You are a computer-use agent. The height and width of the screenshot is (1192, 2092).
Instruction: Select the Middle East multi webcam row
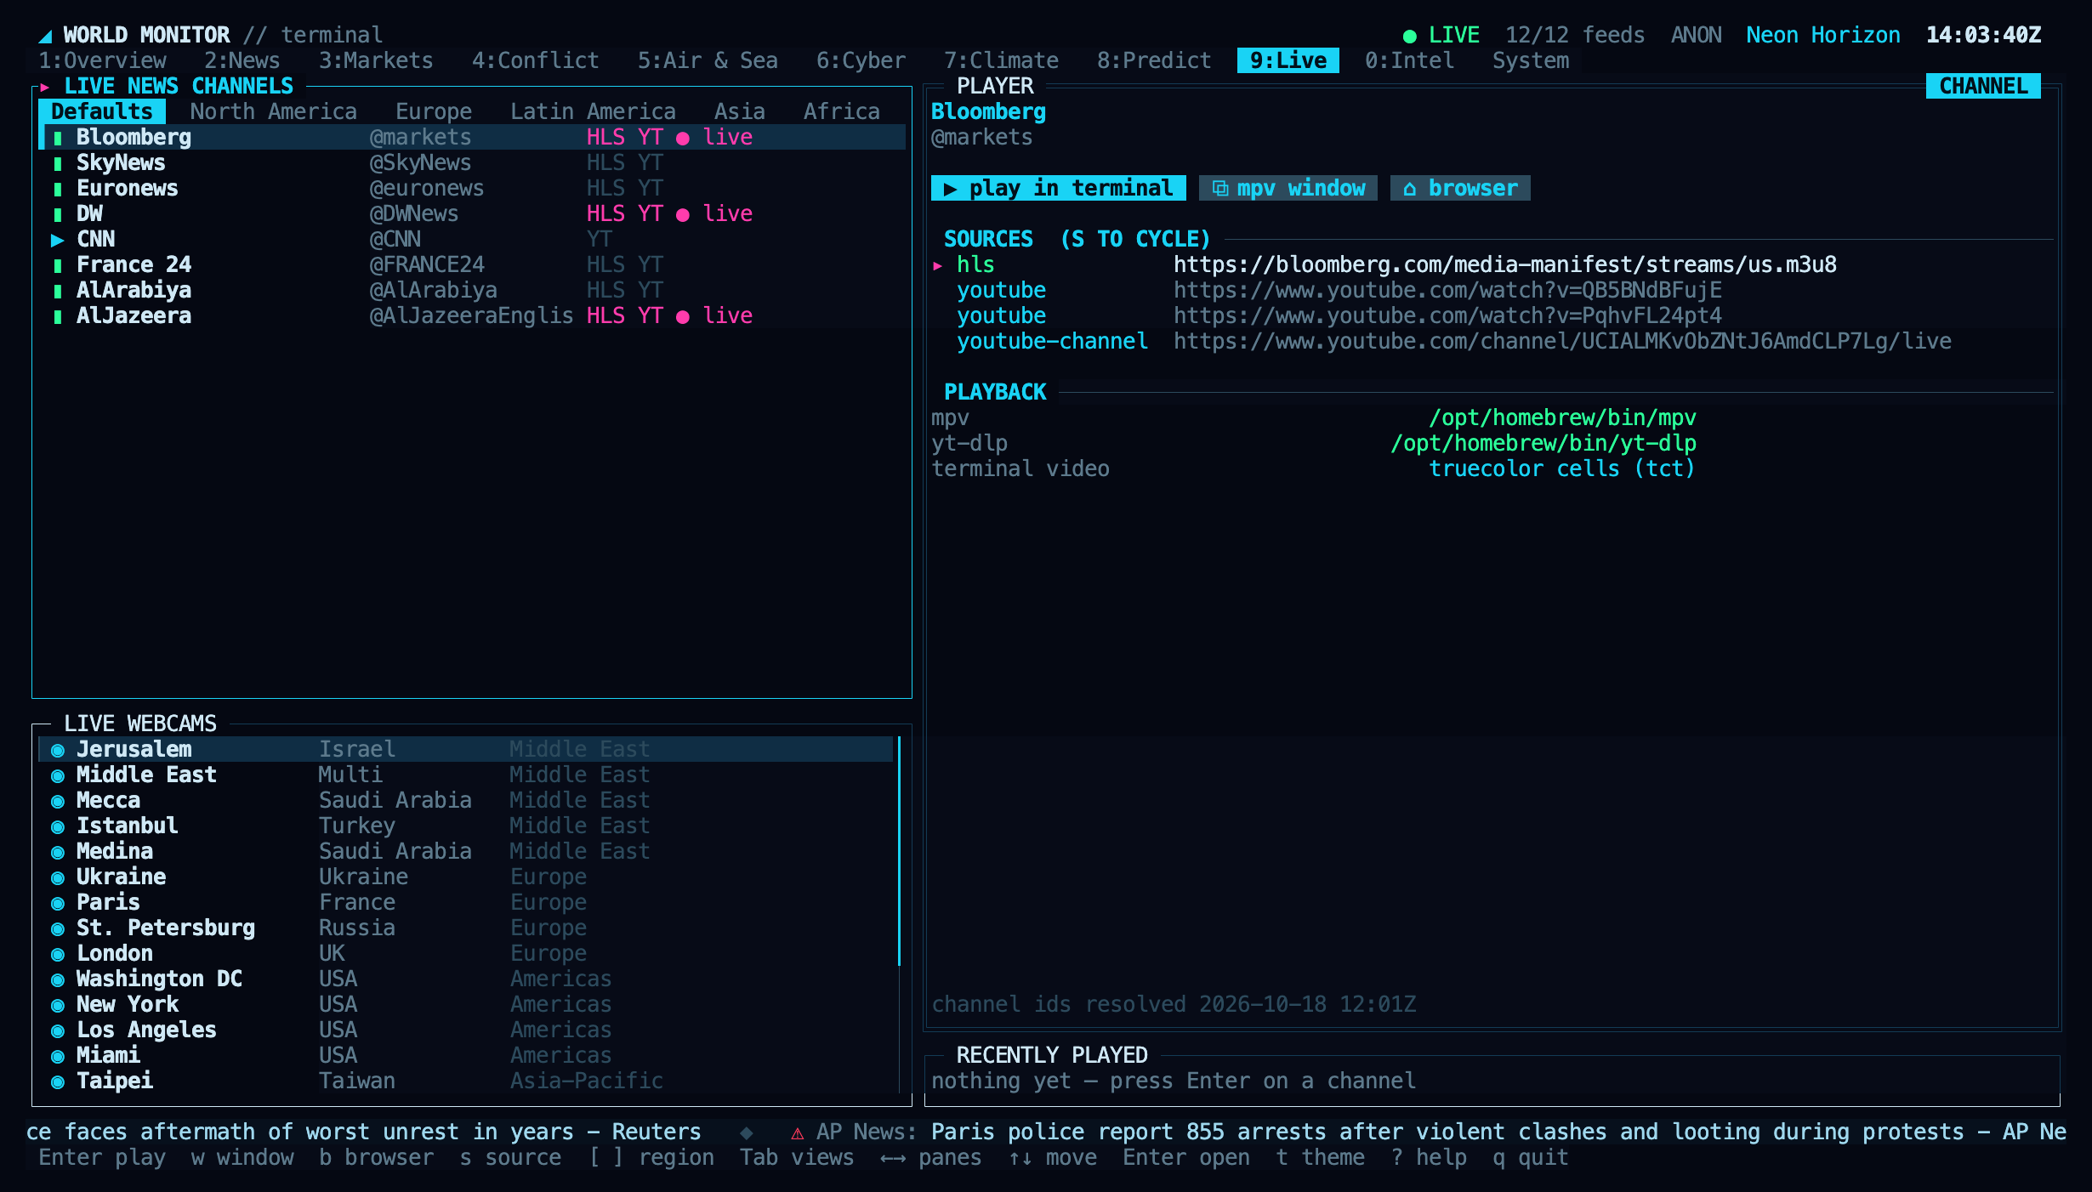[x=466, y=775]
